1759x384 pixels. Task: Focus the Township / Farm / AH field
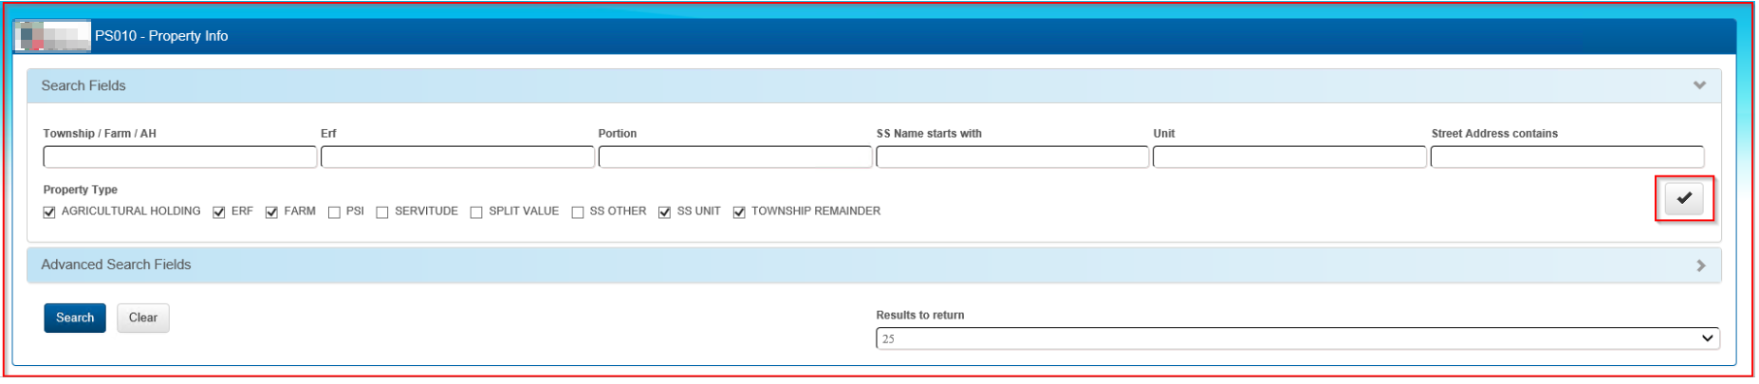click(180, 156)
